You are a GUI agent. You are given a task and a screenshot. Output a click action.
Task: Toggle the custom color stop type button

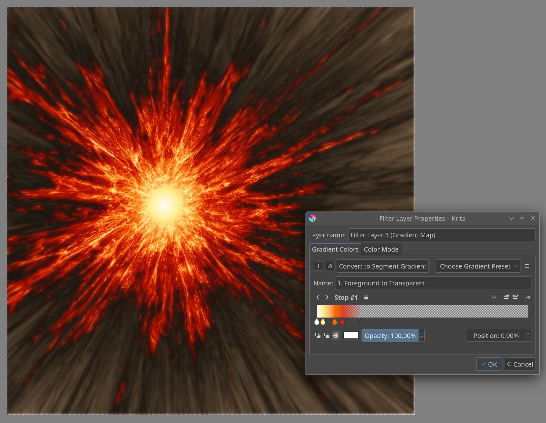click(x=336, y=335)
